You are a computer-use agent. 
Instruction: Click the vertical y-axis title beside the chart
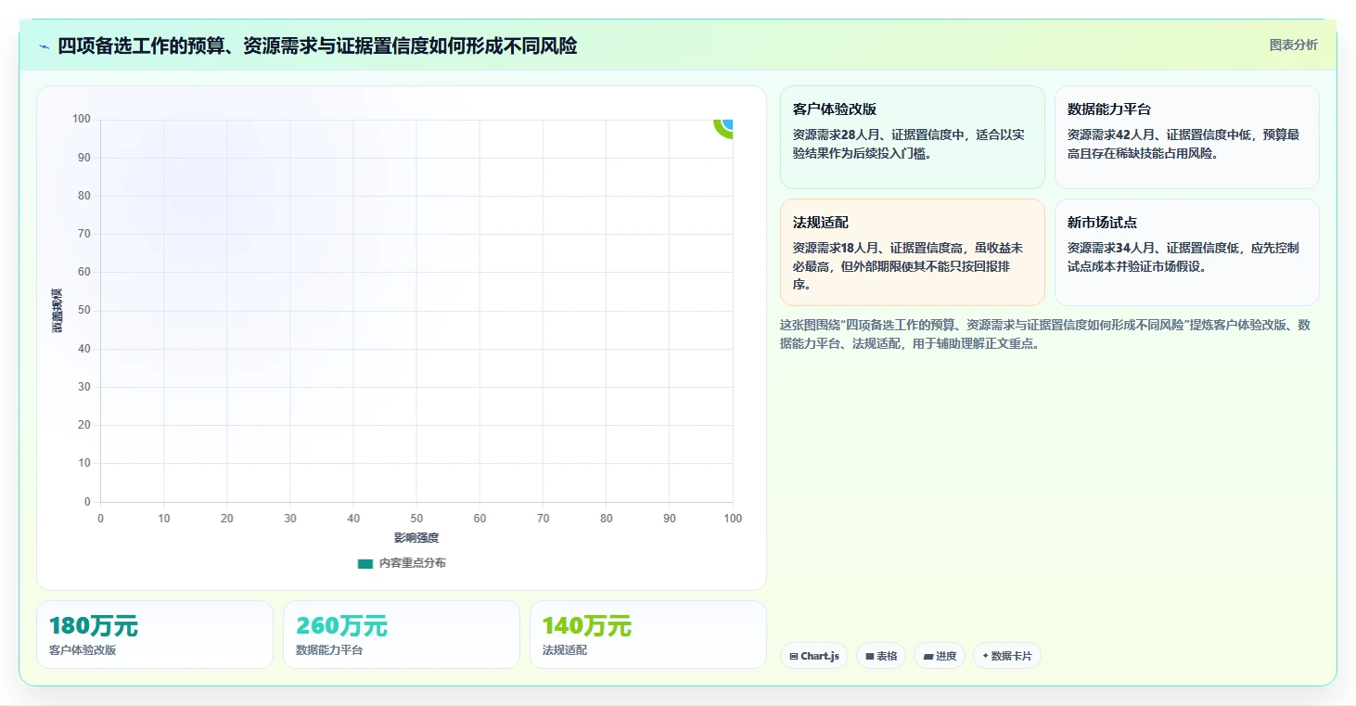point(58,311)
